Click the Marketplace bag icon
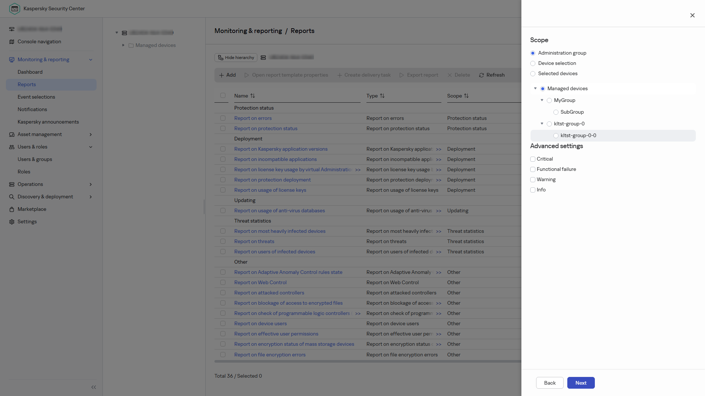Screen dimensions: 705x396 pyautogui.click(x=12, y=209)
